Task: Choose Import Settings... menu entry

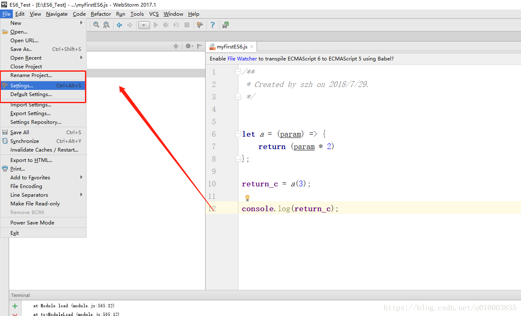Action: [43, 105]
